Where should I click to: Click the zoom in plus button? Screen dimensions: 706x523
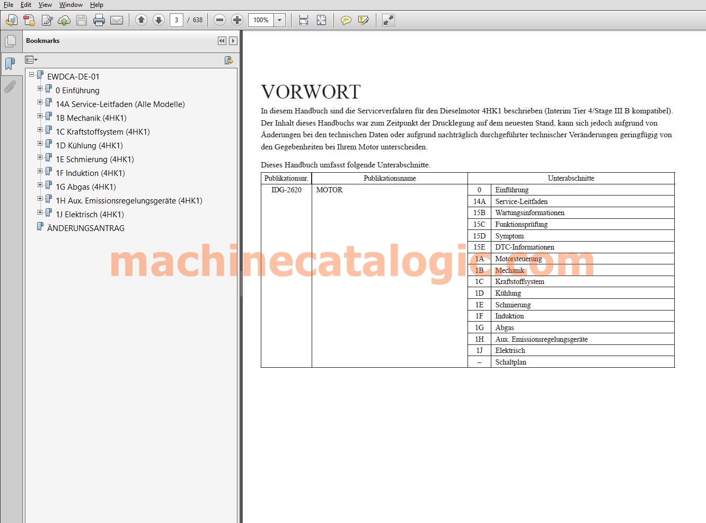(x=237, y=20)
